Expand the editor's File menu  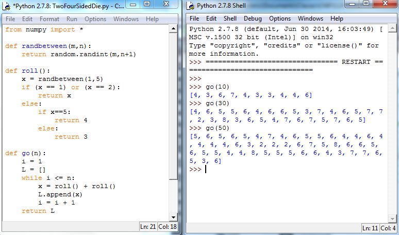10,19
